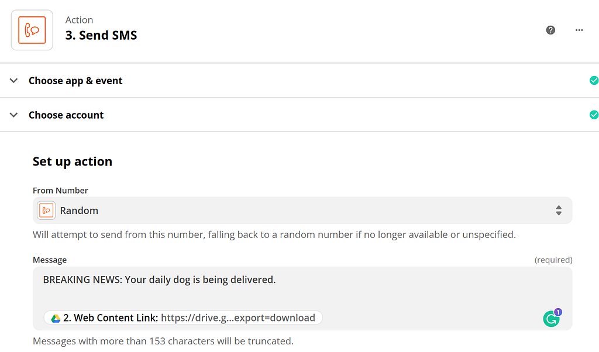
Task: Click the Set up action heading
Action: click(x=73, y=161)
